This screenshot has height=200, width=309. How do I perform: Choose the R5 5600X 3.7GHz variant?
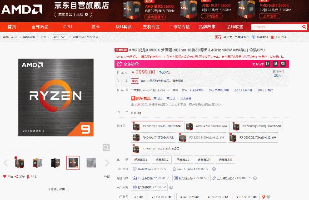tap(254, 138)
